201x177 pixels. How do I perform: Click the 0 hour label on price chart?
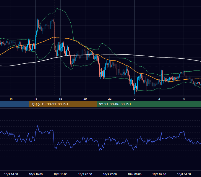point(134,99)
